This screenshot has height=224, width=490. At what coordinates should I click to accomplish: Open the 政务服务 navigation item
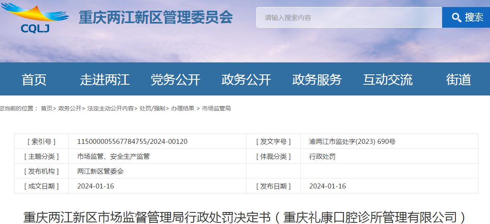[x=317, y=79]
